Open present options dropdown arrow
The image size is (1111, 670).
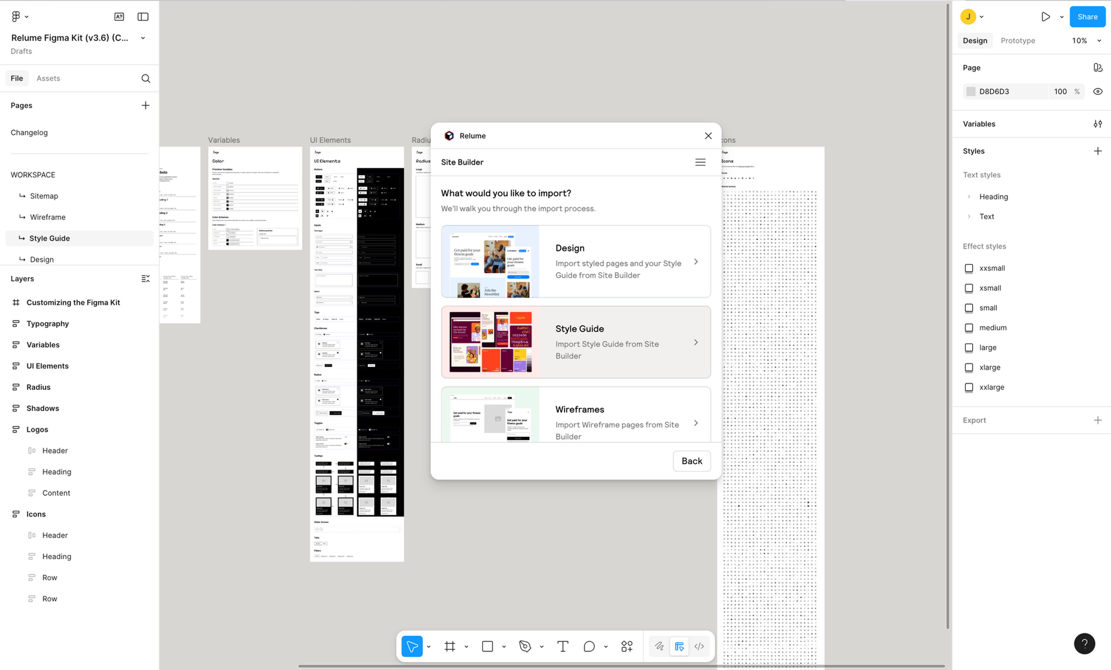coord(1061,17)
